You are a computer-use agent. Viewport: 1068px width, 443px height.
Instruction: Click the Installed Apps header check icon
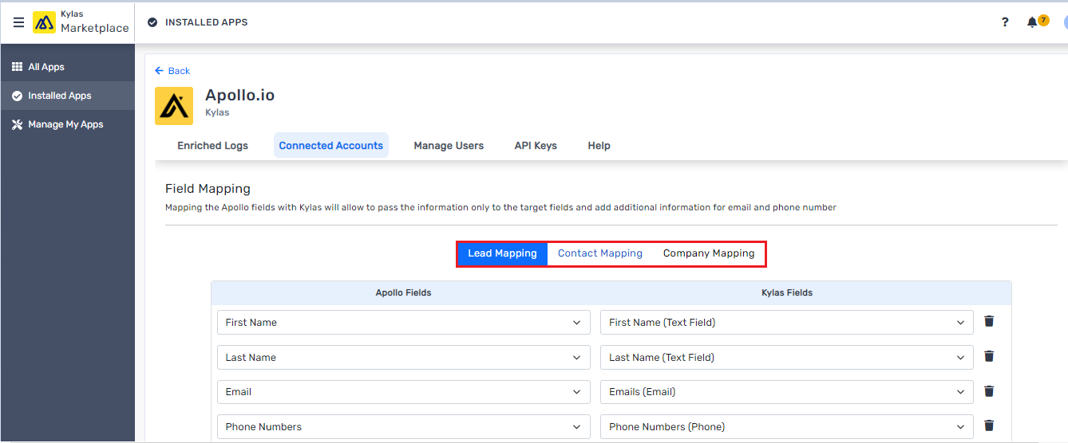(152, 22)
